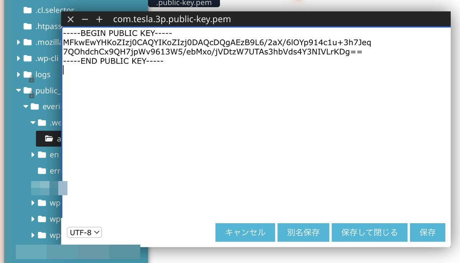
Task: Maximize the editor using the plus icon
Action: [99, 19]
